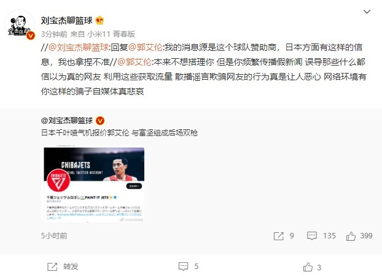
Task: Open comments on the original post with 135
Action: pyautogui.click(x=321, y=236)
